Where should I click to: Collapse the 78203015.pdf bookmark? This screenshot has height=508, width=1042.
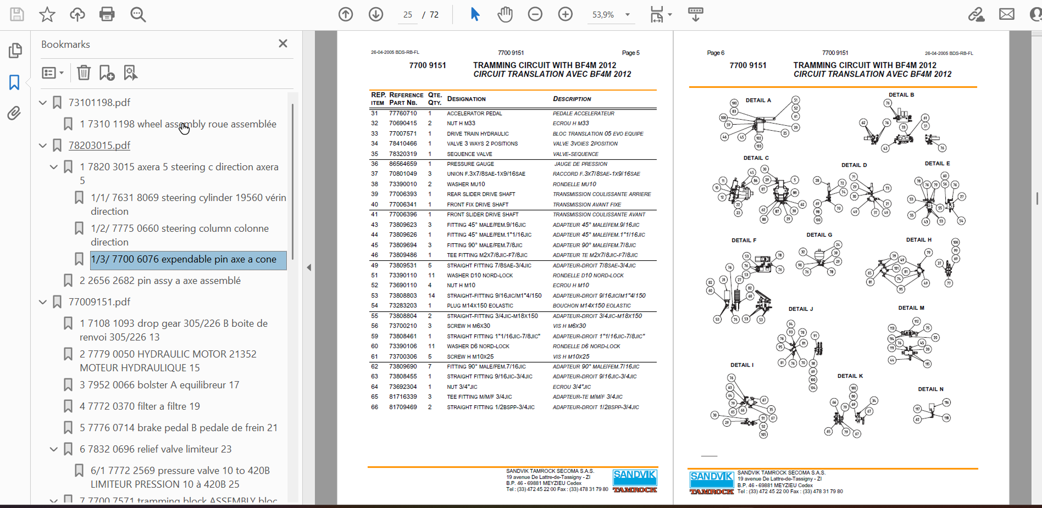(43, 145)
